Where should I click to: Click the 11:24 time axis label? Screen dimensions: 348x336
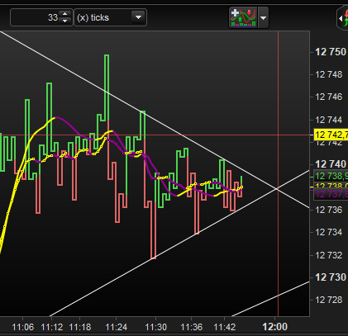(x=117, y=327)
